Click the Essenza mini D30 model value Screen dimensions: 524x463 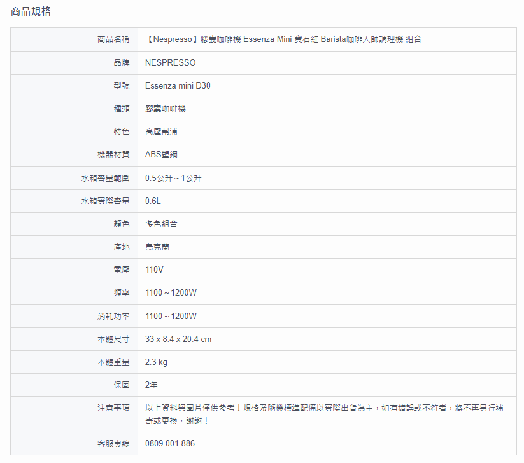click(178, 85)
